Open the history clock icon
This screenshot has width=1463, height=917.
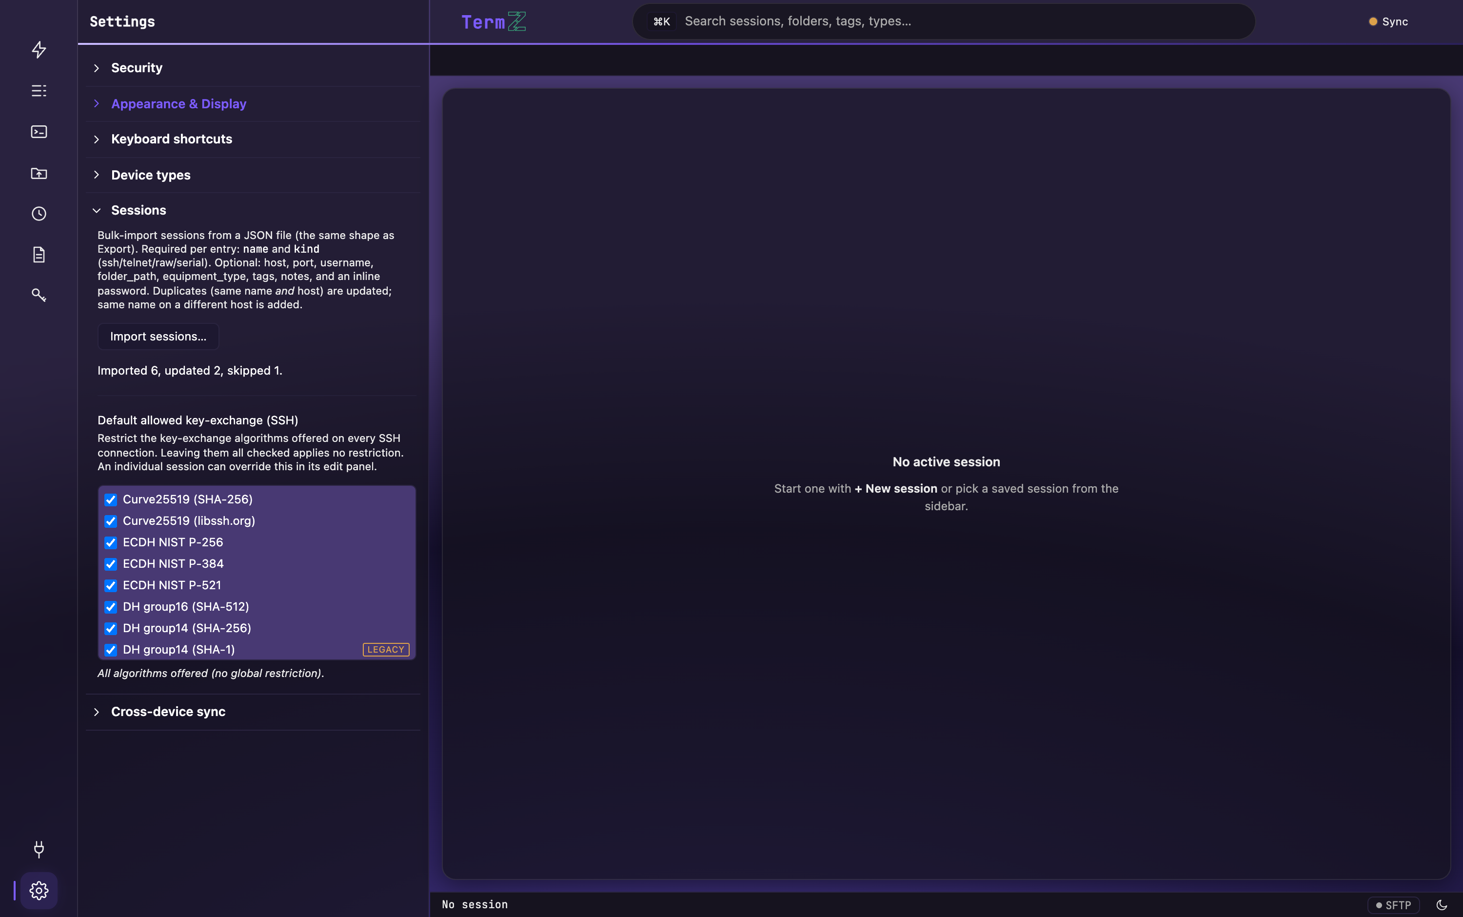39,214
